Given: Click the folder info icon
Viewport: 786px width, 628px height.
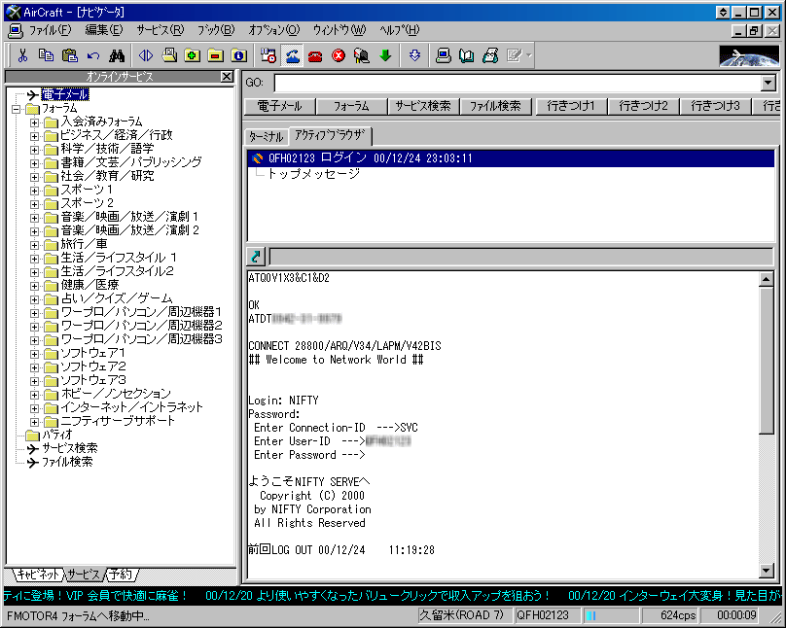Looking at the screenshot, I should pyautogui.click(x=239, y=55).
